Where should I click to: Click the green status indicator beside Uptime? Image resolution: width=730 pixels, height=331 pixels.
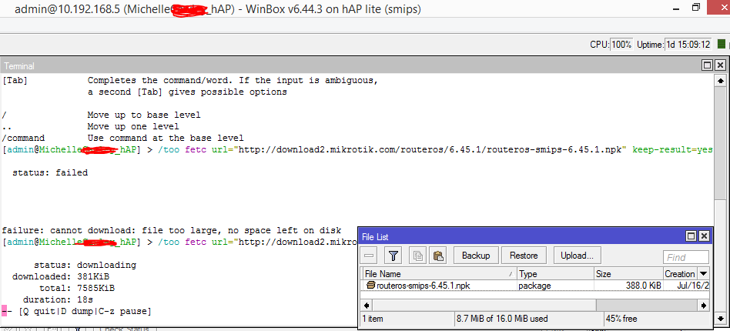(x=722, y=44)
